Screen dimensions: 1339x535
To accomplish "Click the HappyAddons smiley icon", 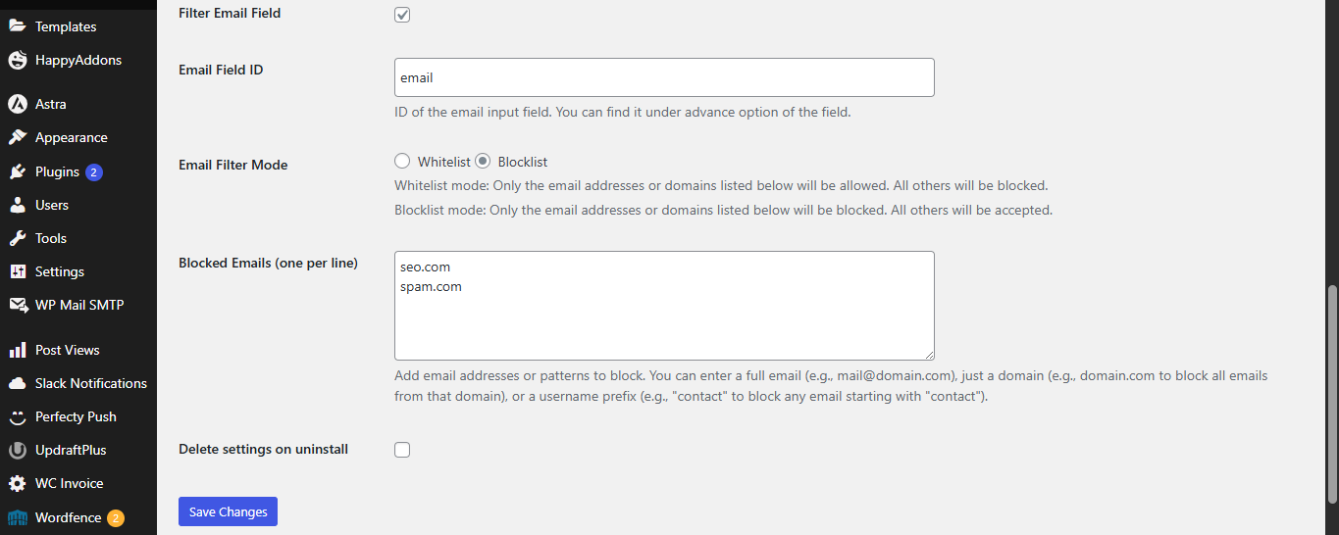I will [18, 60].
